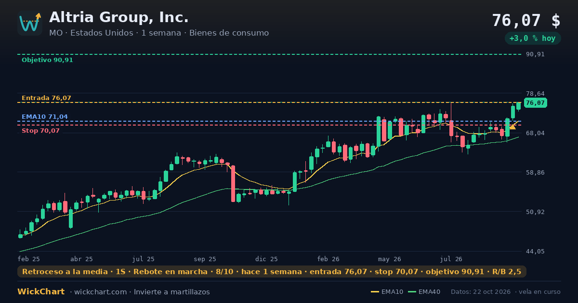Click the subtitle starting with MO · Estados Unidos

[159, 33]
